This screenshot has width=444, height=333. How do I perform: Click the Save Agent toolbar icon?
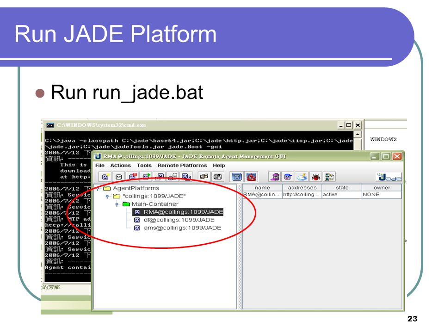(x=217, y=177)
